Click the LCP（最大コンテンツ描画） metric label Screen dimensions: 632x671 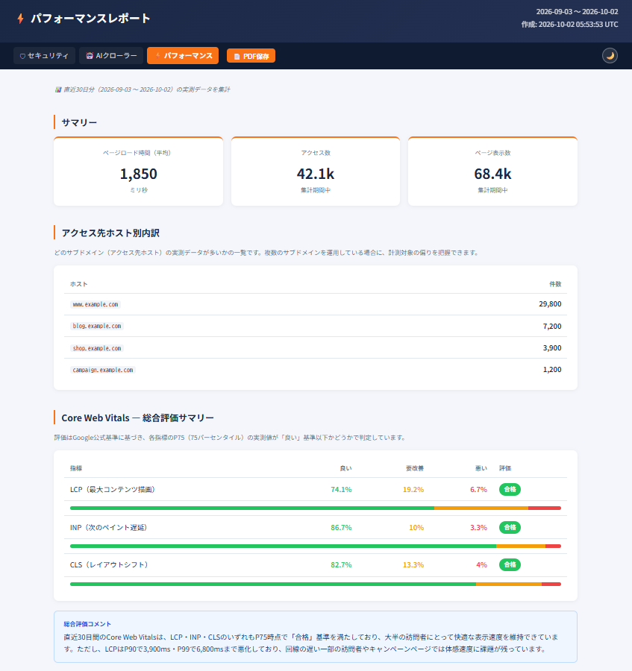click(113, 490)
